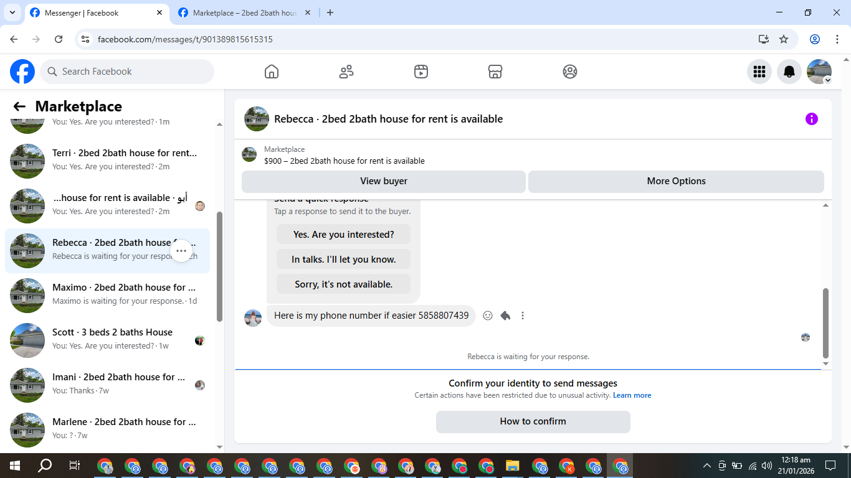The image size is (851, 478).
Task: Expand the Chrome tab search dropdown
Action: click(x=12, y=12)
